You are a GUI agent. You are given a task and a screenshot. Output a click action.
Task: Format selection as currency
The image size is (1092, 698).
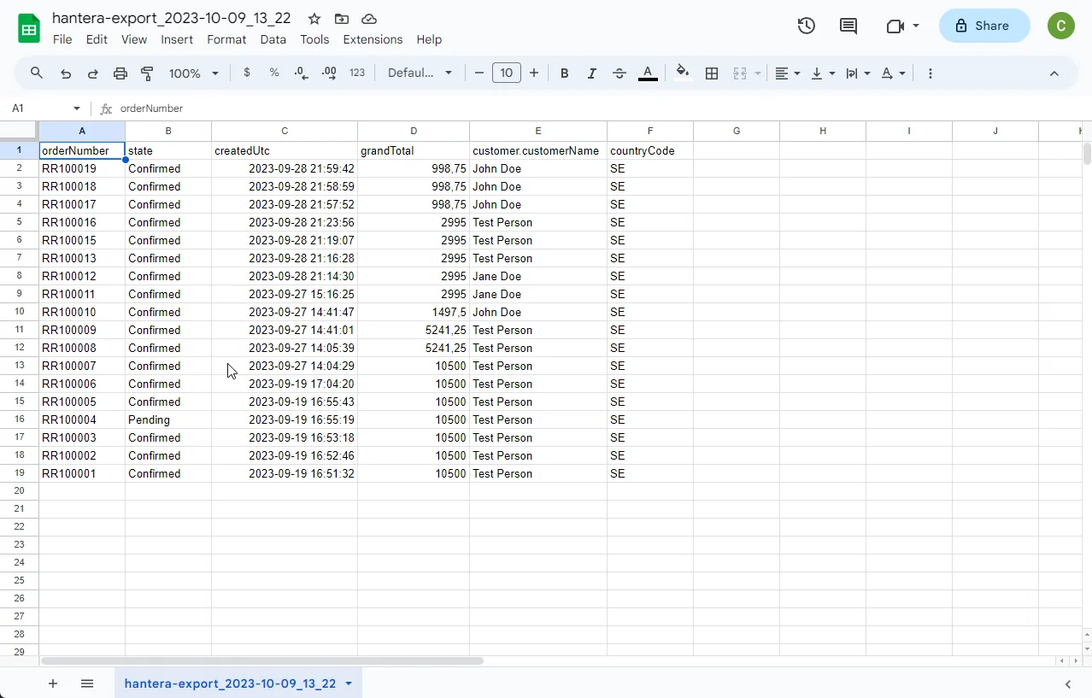pyautogui.click(x=247, y=73)
